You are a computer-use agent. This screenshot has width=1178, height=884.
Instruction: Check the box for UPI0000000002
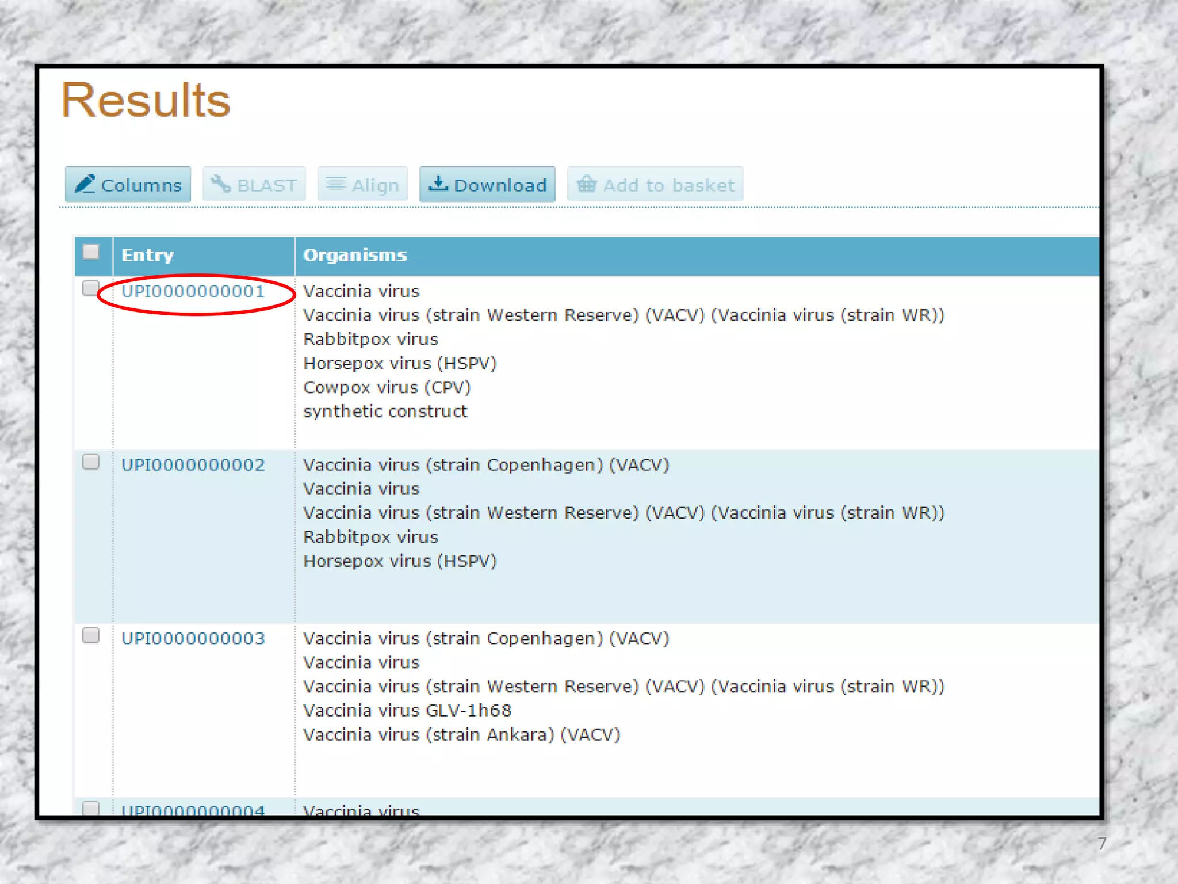click(91, 462)
